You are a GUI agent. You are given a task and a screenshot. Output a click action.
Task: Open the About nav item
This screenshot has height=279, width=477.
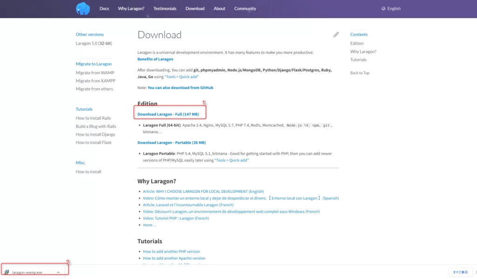pos(219,8)
